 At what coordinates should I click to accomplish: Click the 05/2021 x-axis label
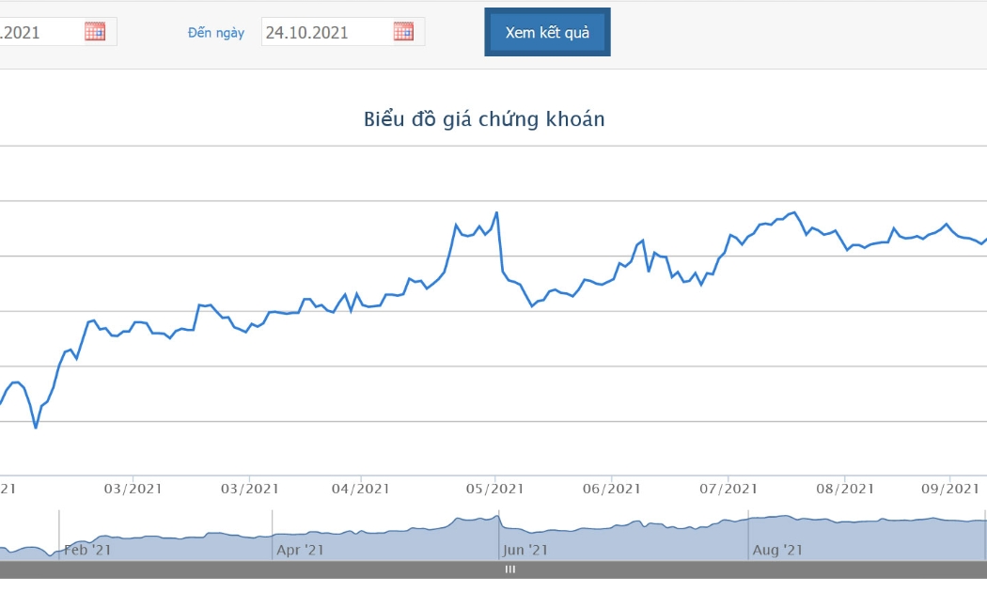tap(494, 489)
